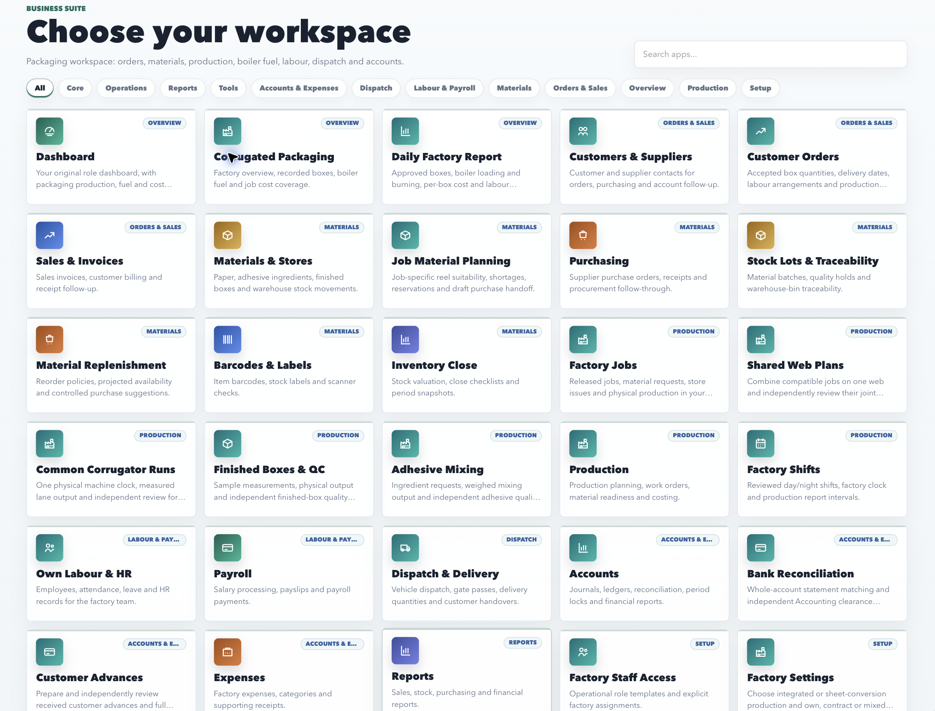This screenshot has height=711, width=935.
Task: Filter by Materials chip
Action: pos(514,88)
